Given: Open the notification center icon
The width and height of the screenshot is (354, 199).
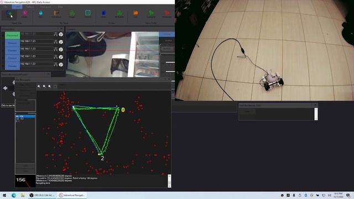Looking at the screenshot, I should (x=348, y=195).
